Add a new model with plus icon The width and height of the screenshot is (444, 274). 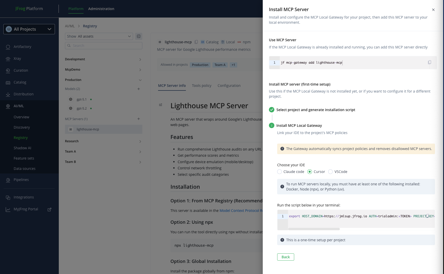138,89
